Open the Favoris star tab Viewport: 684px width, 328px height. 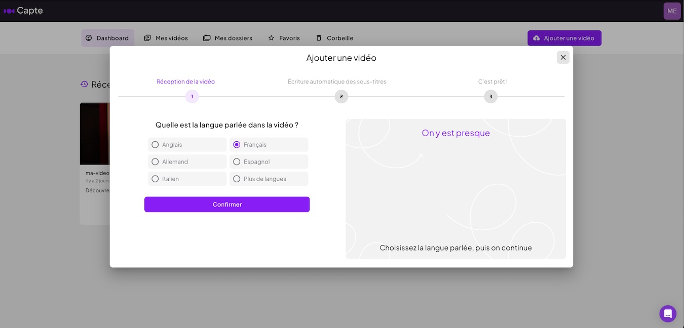coord(284,38)
